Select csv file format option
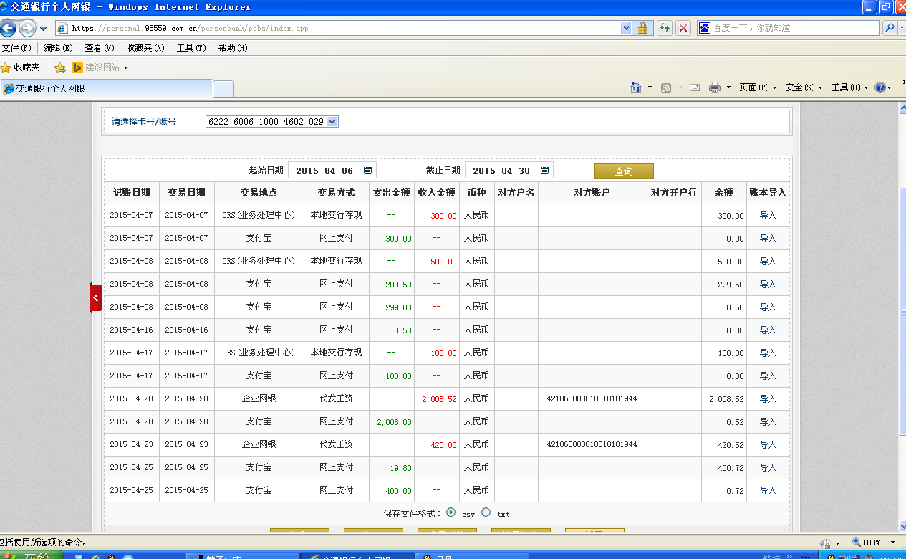 coord(450,512)
